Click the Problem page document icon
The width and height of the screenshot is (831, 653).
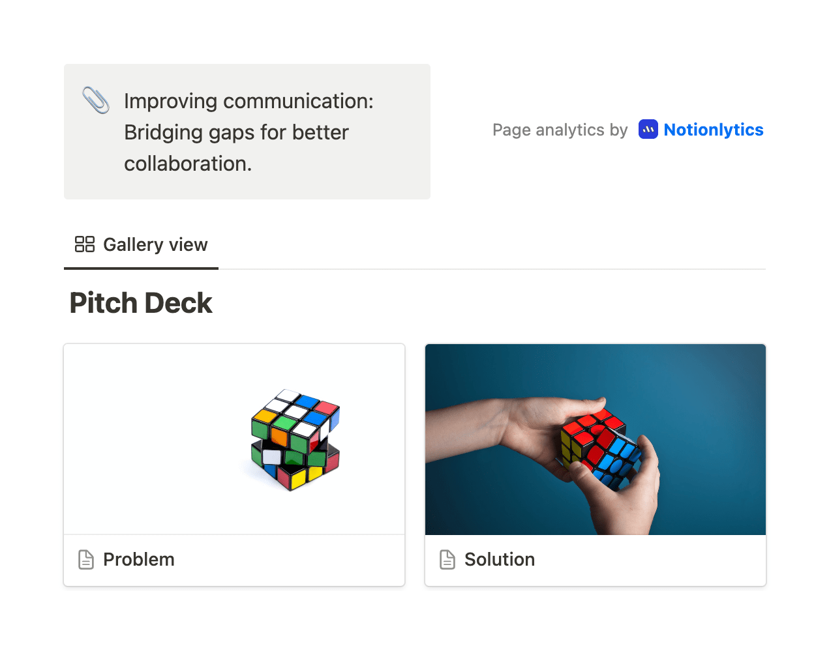(x=86, y=559)
